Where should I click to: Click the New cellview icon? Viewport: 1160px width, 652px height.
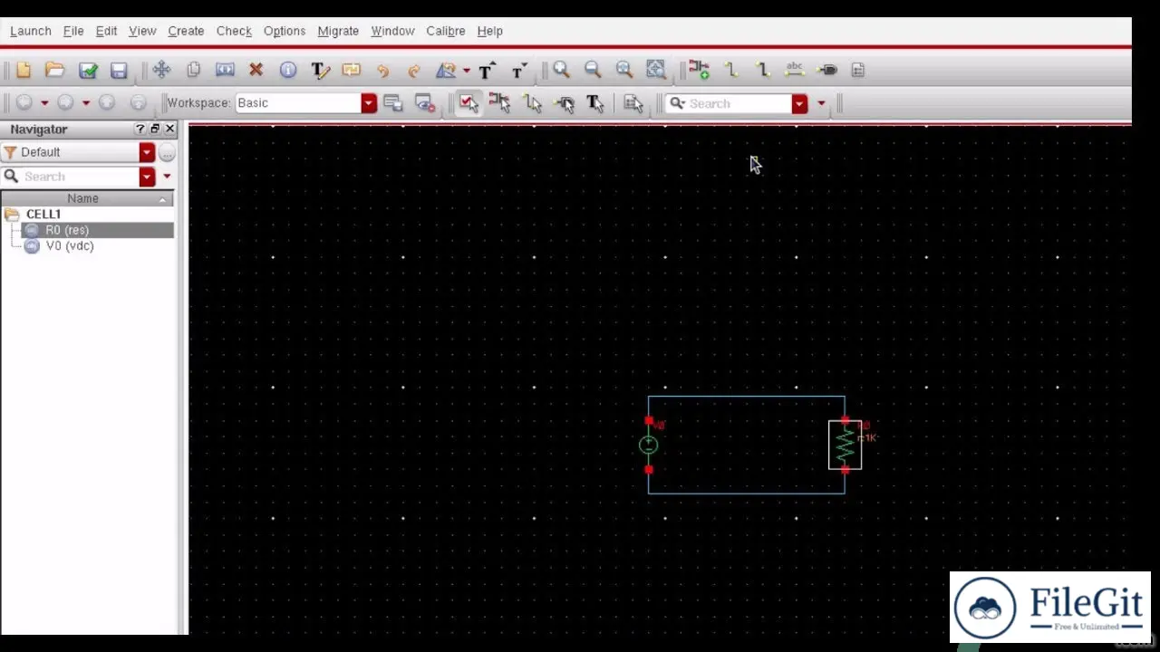tap(24, 70)
